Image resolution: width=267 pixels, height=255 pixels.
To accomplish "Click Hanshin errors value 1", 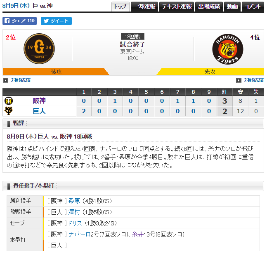I will pos(256,101).
